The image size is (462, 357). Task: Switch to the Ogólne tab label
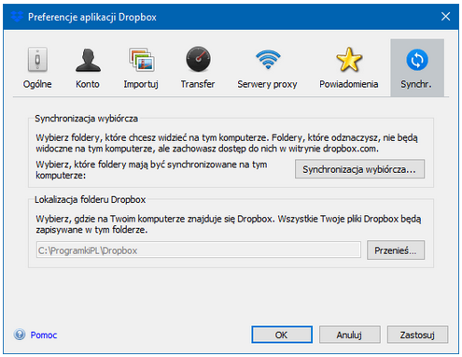(37, 84)
